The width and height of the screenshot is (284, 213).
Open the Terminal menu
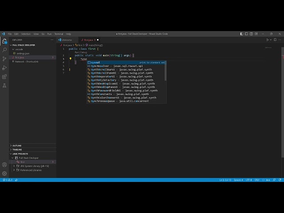click(59, 34)
